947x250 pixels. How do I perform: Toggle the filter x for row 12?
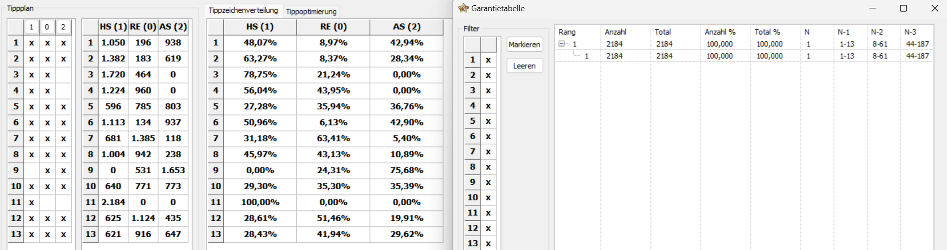point(488,228)
